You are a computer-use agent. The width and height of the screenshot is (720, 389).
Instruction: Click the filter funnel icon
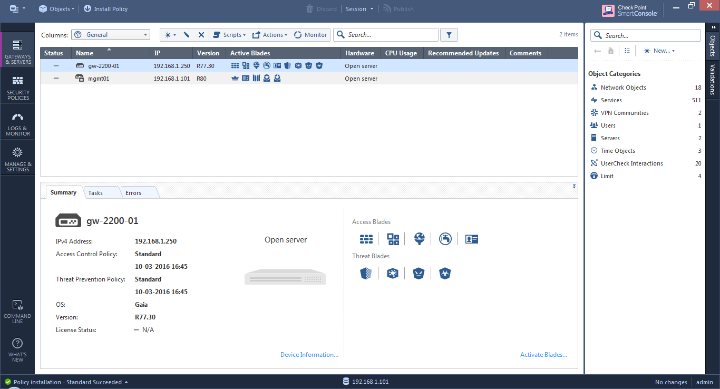click(449, 35)
